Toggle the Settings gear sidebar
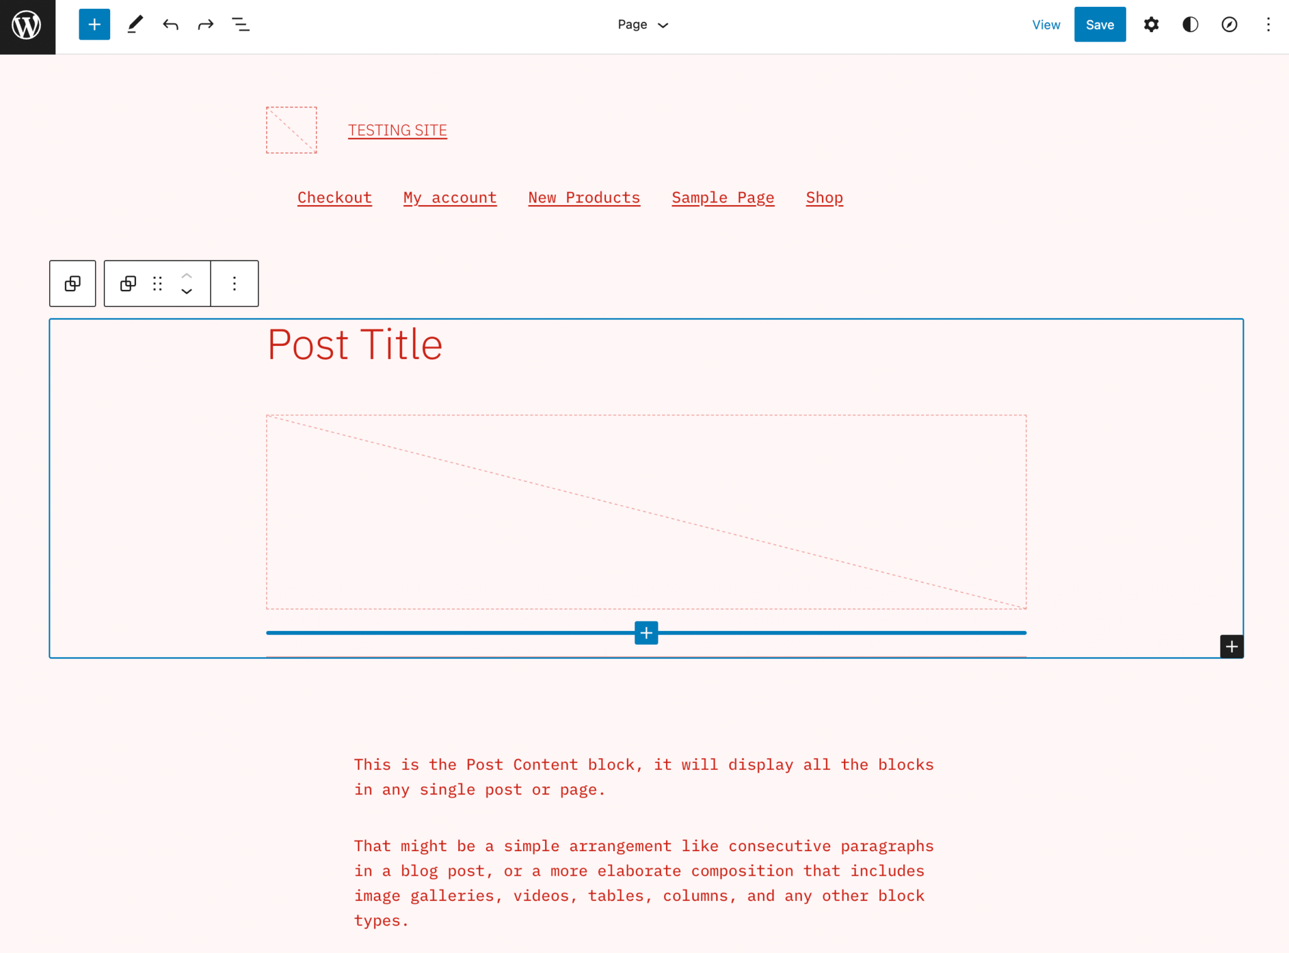The width and height of the screenshot is (1289, 953). 1151,25
